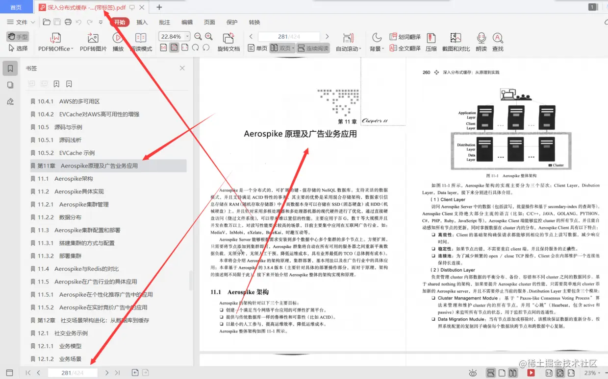Go to next page in top toolbar

328,36
